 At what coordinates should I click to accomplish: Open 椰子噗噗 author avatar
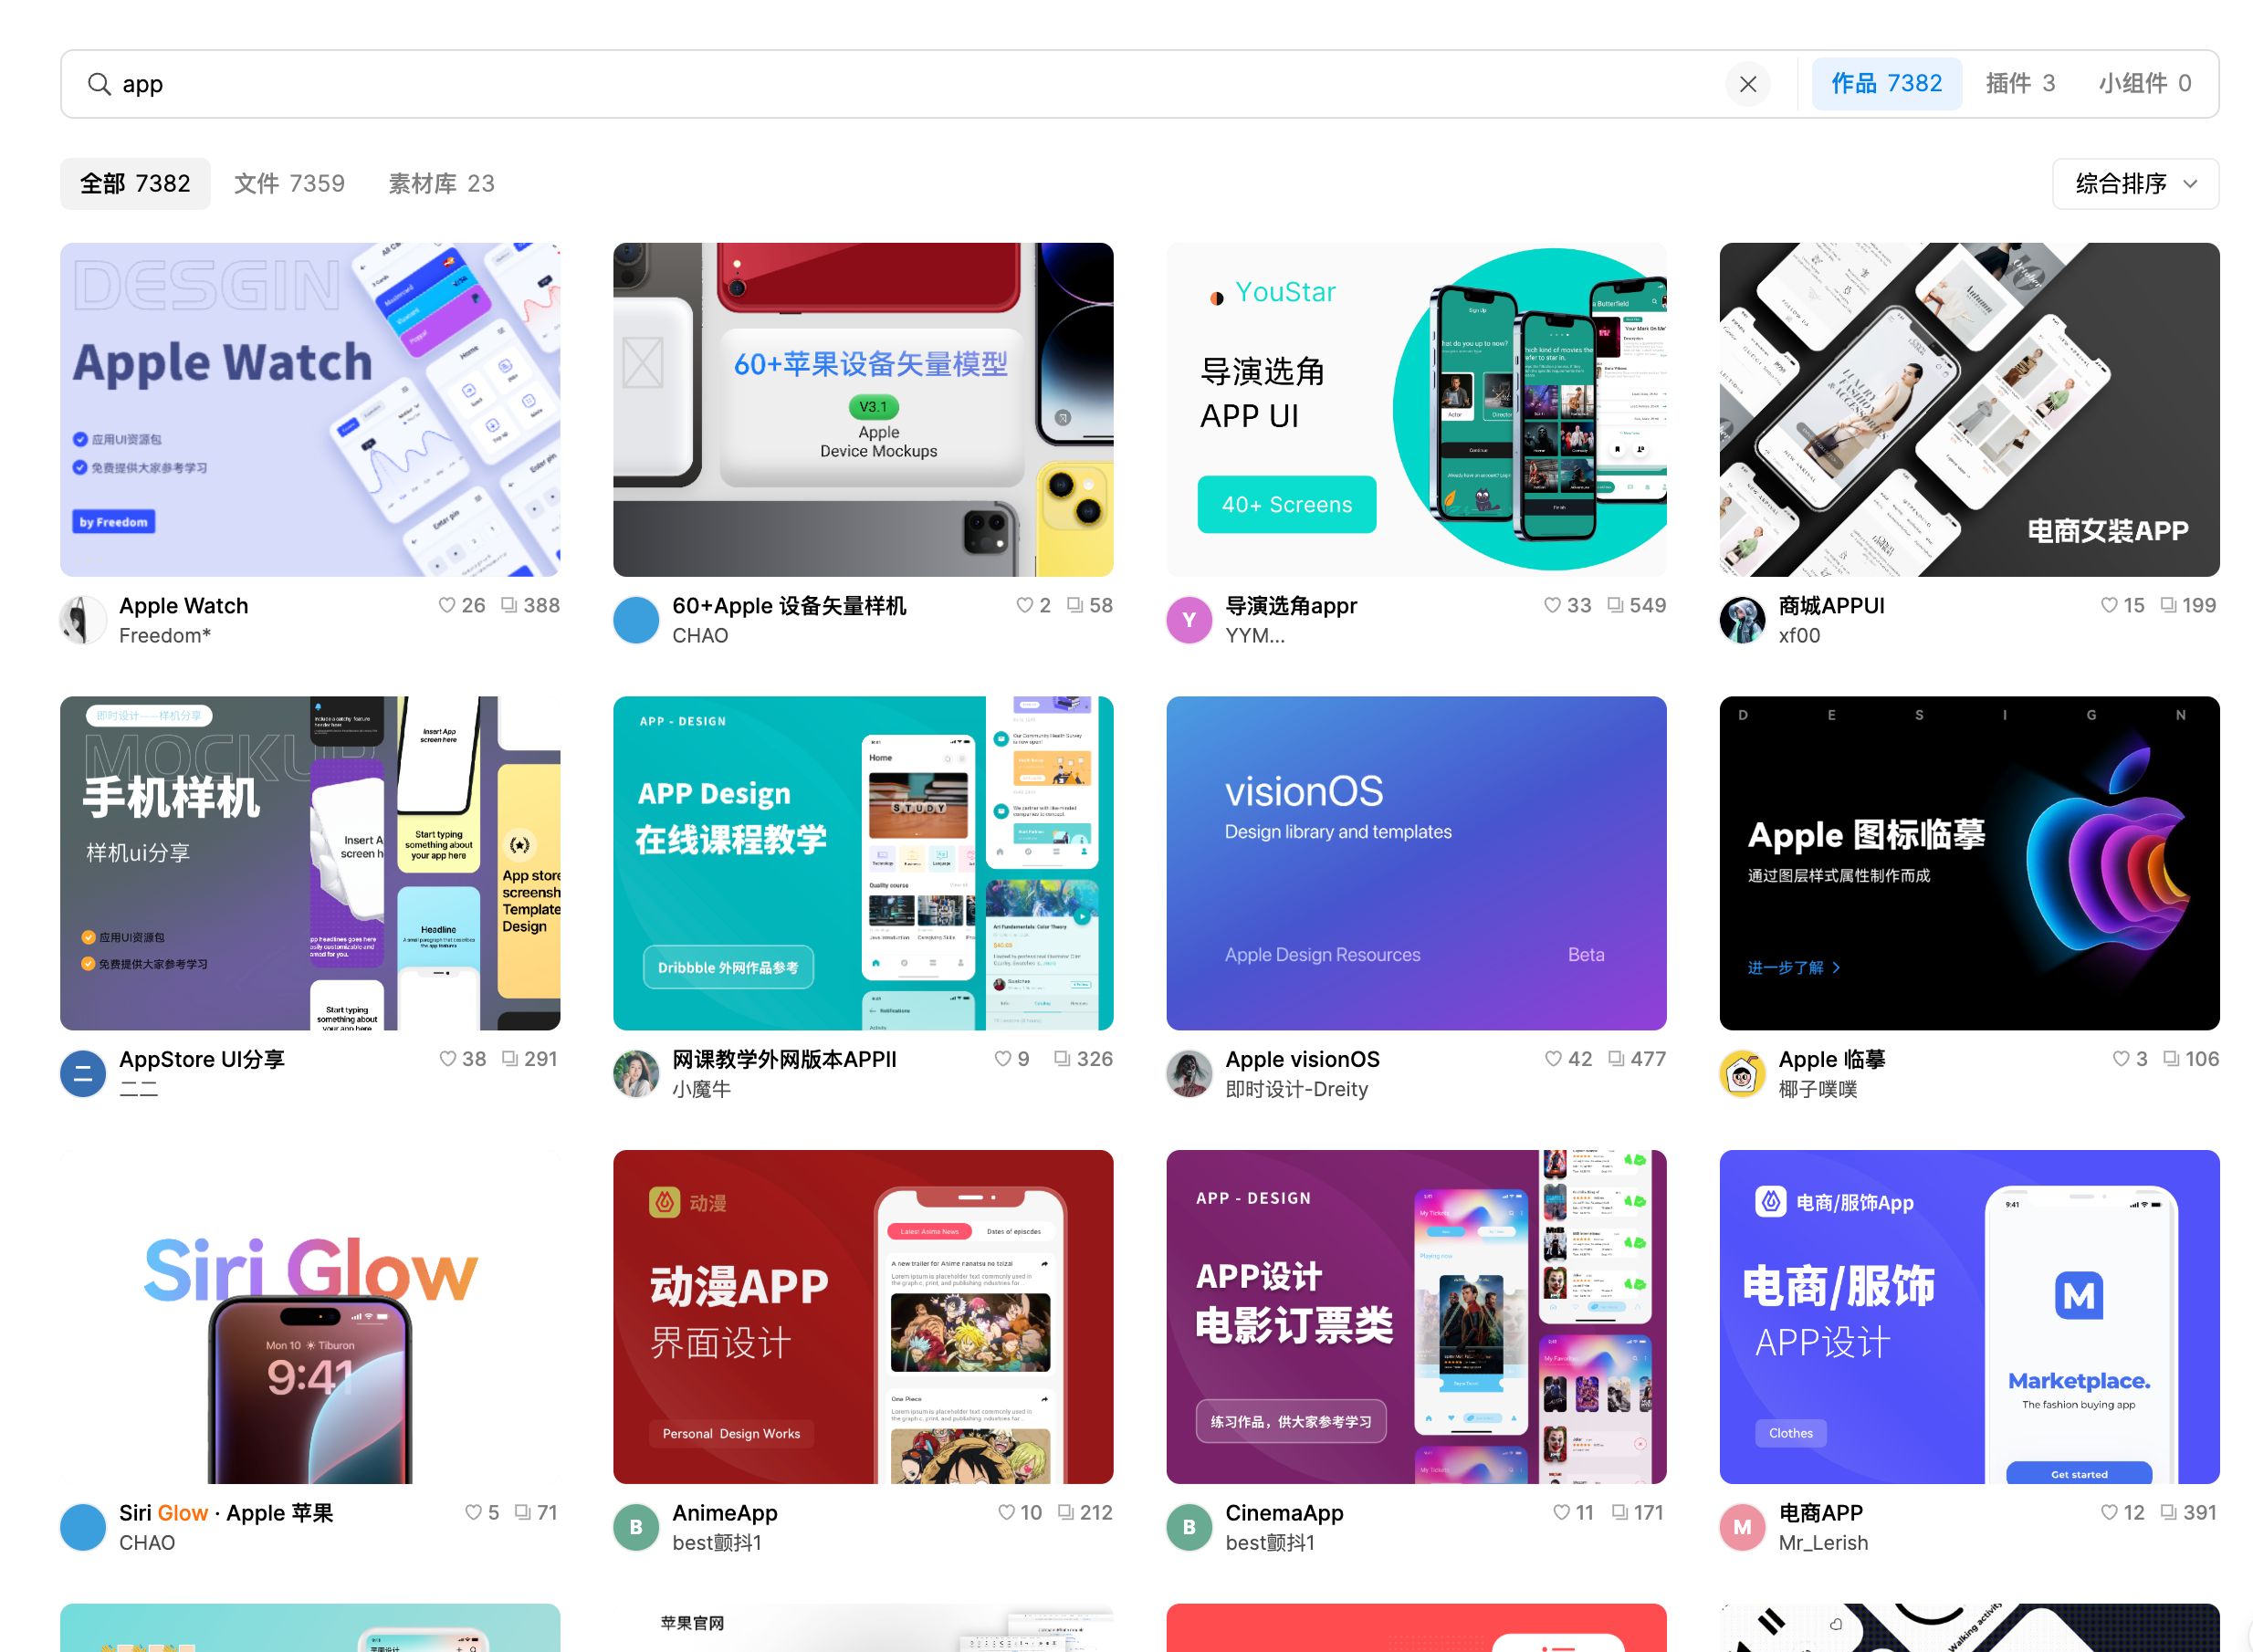click(1742, 1073)
